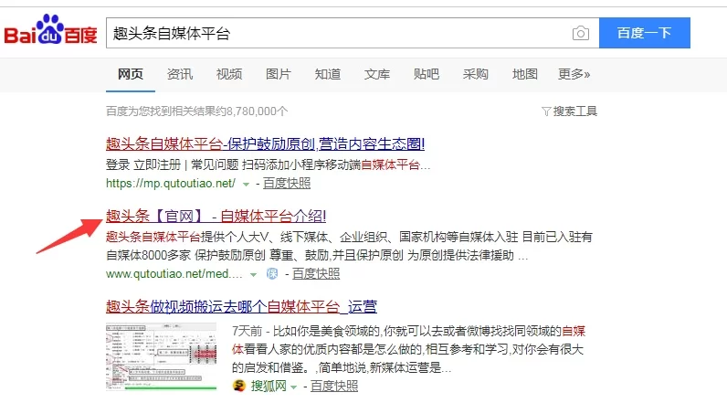This screenshot has width=727, height=403.
Task: Expand the dropdown arrow beside 搜狐网
Action: click(x=293, y=387)
